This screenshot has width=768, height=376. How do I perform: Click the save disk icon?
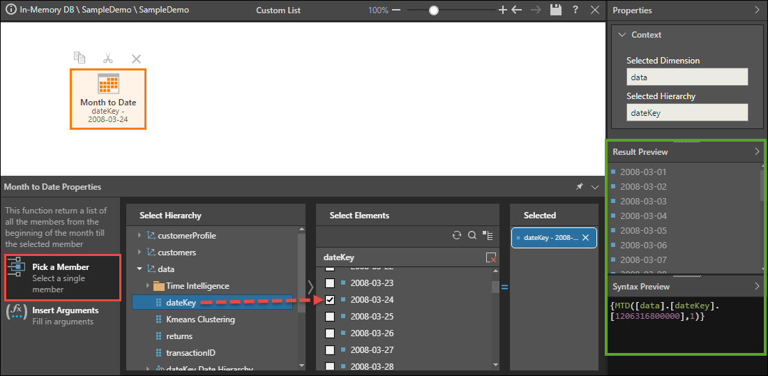[x=555, y=10]
